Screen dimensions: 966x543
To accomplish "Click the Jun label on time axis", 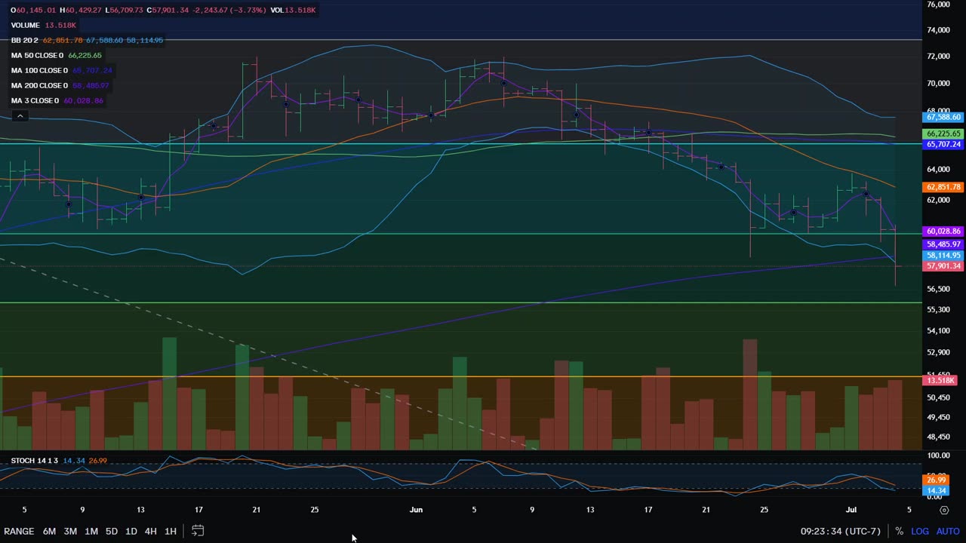I will coord(416,510).
